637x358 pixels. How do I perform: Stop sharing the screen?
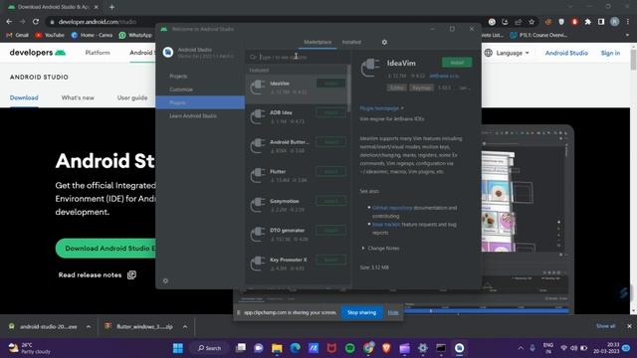click(x=361, y=312)
